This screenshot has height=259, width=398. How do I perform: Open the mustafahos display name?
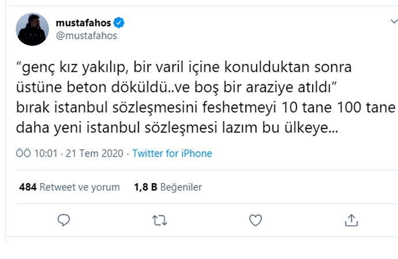pos(84,23)
